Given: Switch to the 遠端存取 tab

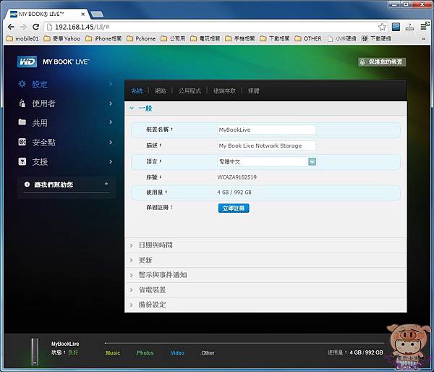Looking at the screenshot, I should (224, 91).
